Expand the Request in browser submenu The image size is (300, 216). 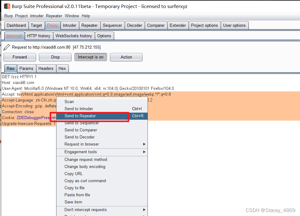(x=102, y=144)
